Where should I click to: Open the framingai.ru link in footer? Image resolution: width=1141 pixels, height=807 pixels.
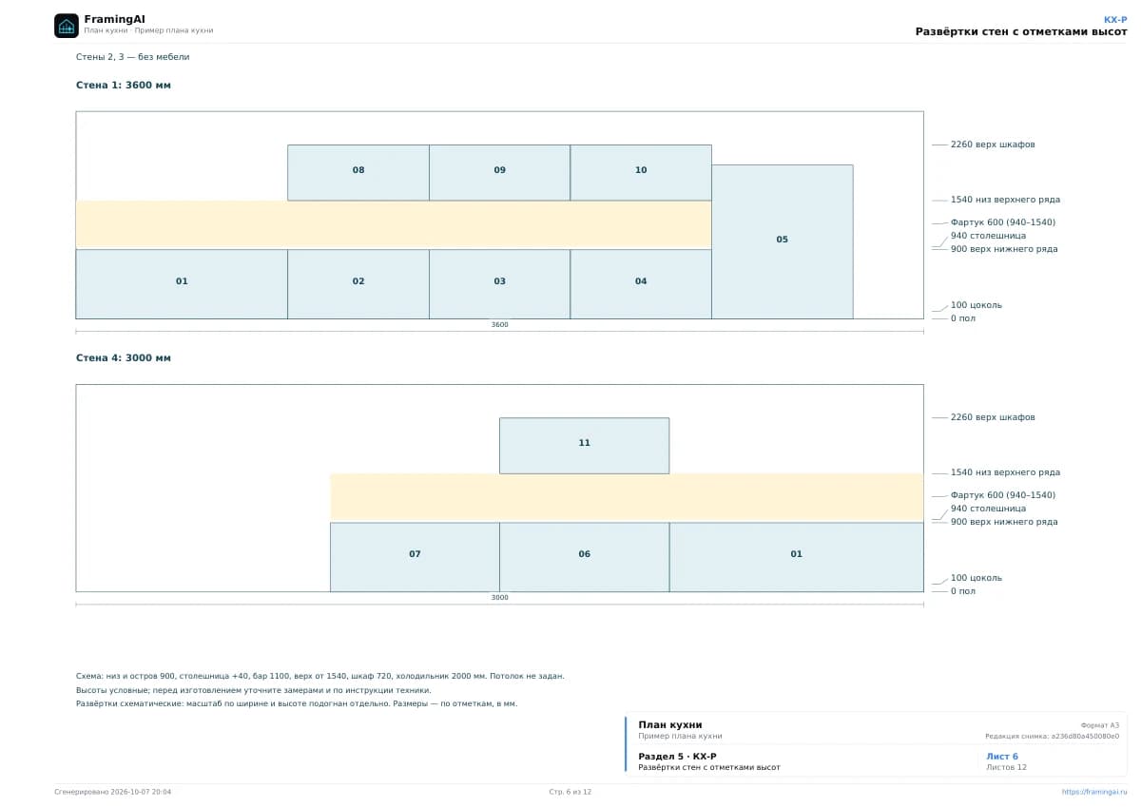(x=1094, y=792)
